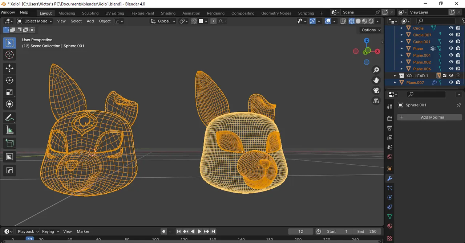Open the Object Mode dropdown
The width and height of the screenshot is (465, 243).
(35, 21)
